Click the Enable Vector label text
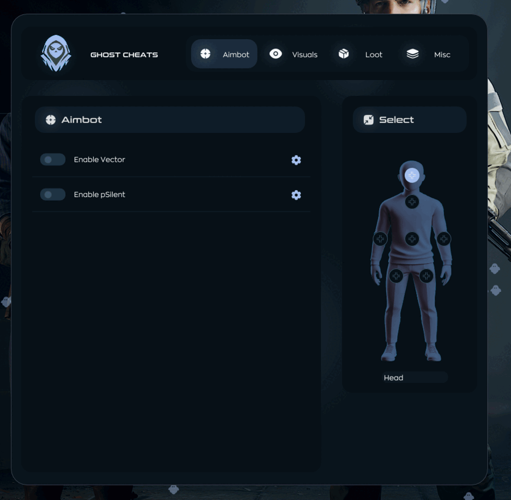Image resolution: width=511 pixels, height=500 pixels. [99, 160]
